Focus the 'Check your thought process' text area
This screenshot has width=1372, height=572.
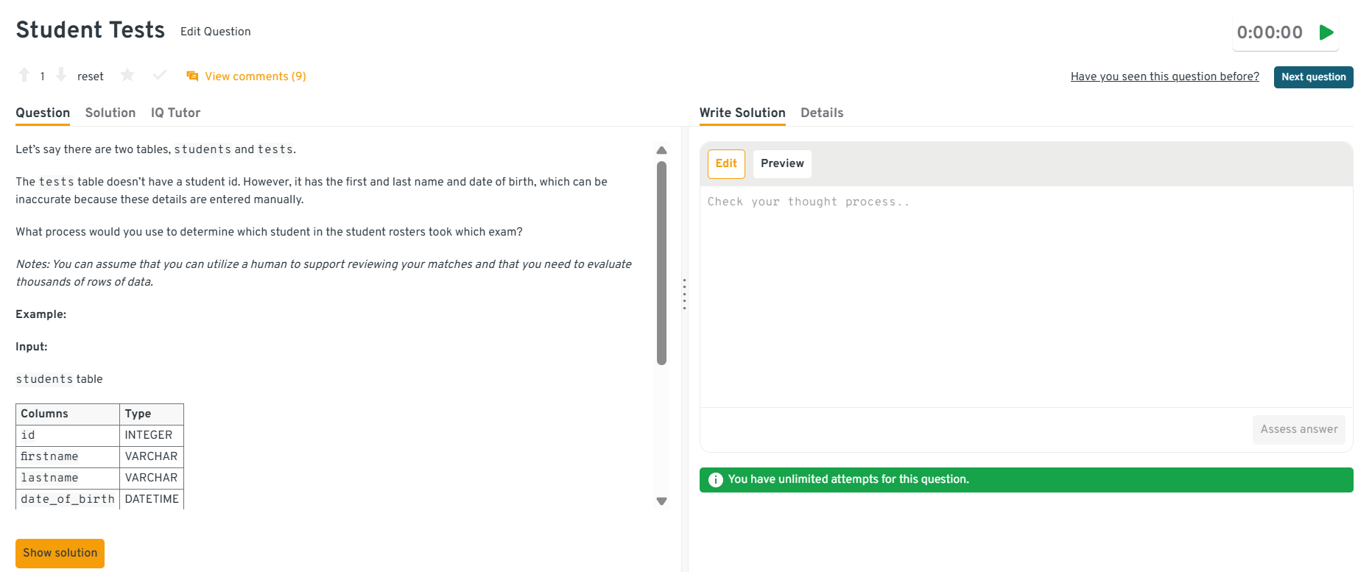click(x=1026, y=296)
